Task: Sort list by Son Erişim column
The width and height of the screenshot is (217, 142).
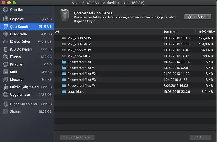Action: pyautogui.click(x=171, y=32)
